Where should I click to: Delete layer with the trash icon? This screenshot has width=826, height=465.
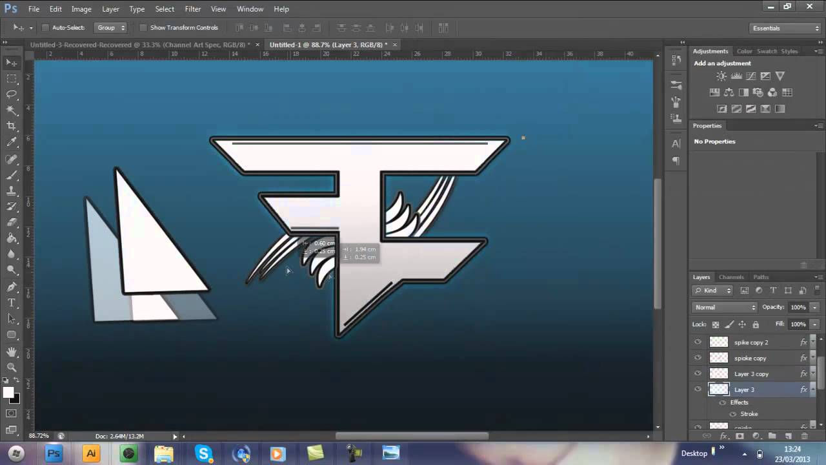(x=804, y=437)
